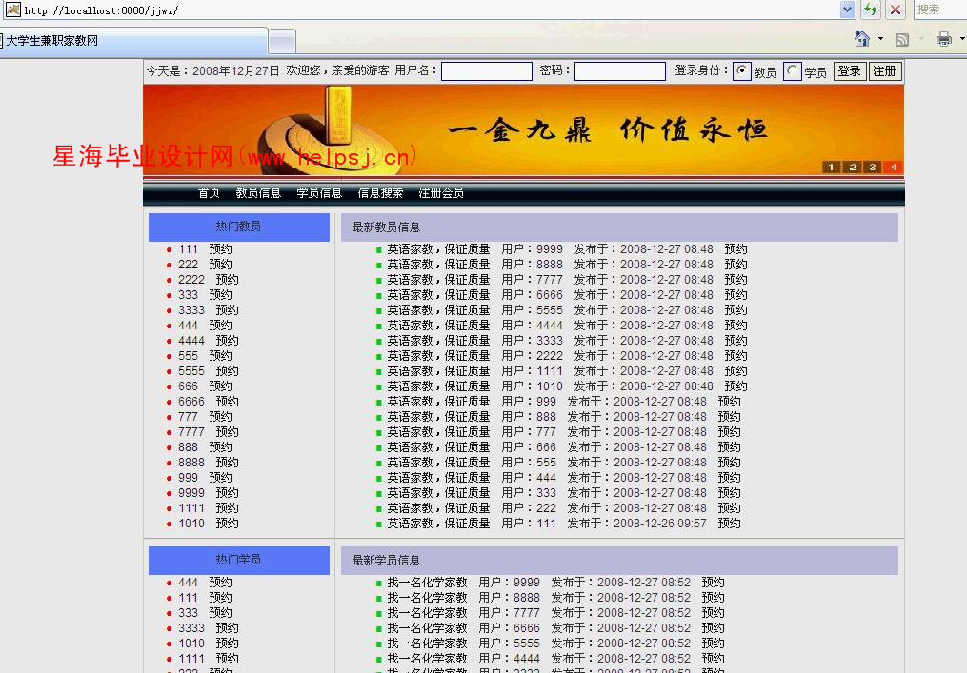Screen dimensions: 967x673
Task: Open 信息搜索 in the navigation bar
Action: pyautogui.click(x=380, y=193)
